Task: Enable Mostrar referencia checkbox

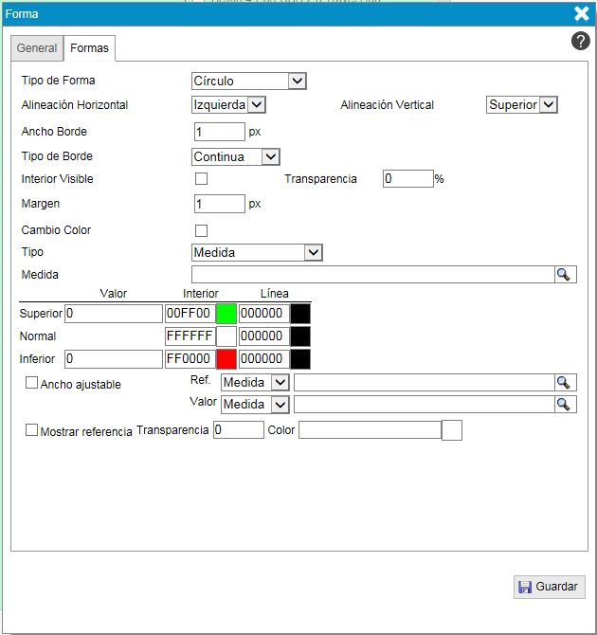Action: pos(32,430)
